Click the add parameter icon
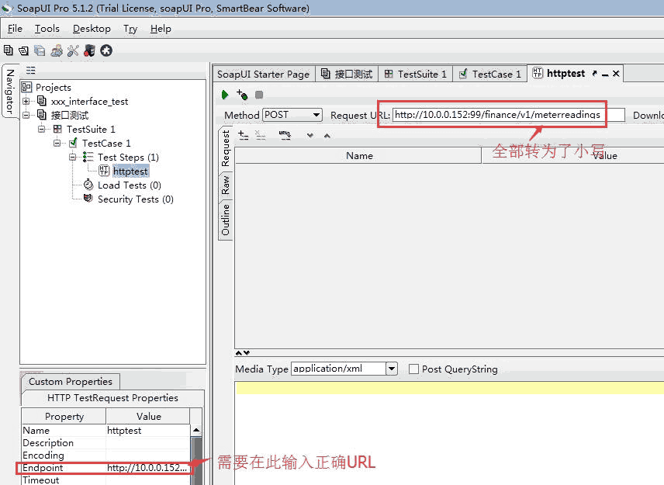664x485 pixels. [243, 135]
